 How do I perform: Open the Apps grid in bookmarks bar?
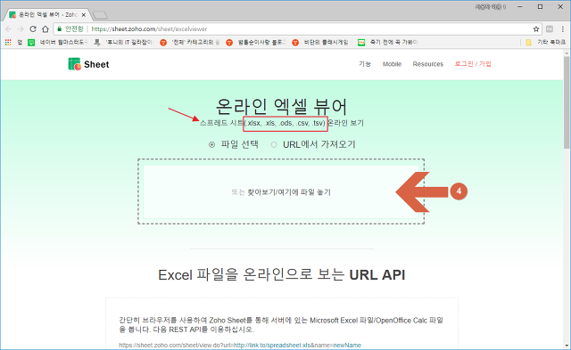pyautogui.click(x=8, y=43)
